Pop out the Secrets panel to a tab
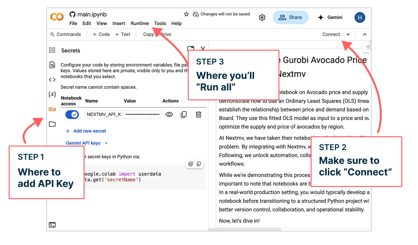Viewport: 418px width, 245px height. tap(191, 48)
